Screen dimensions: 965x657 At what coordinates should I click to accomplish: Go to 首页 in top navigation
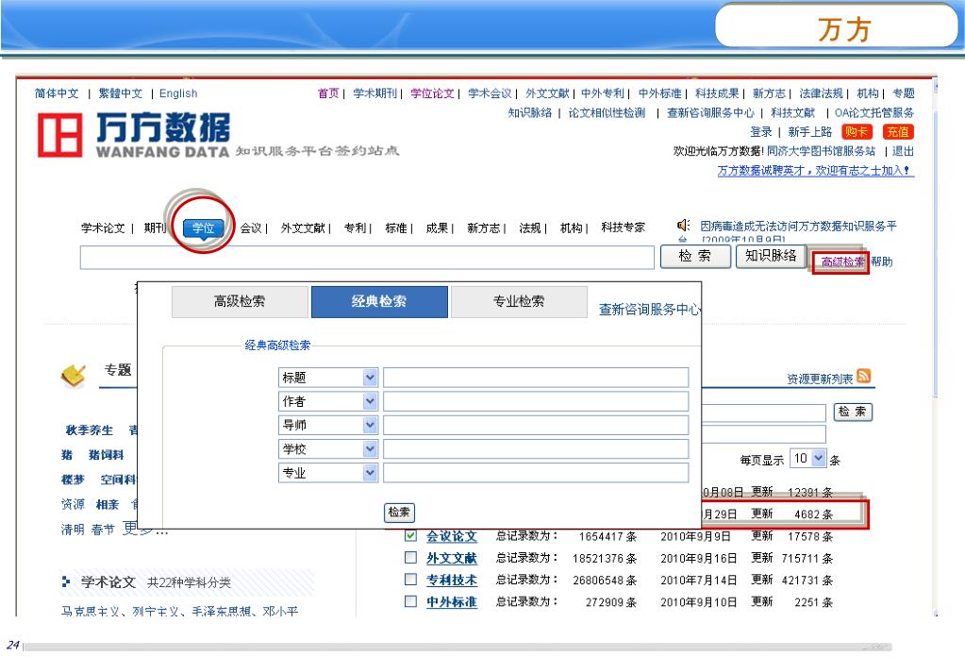[328, 93]
